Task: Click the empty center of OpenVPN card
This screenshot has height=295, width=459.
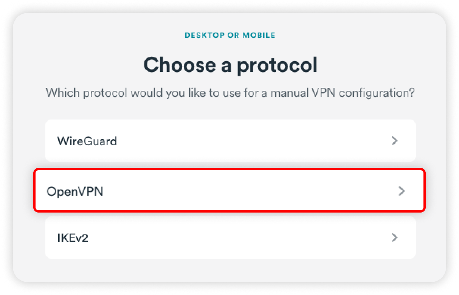Action: click(246, 191)
